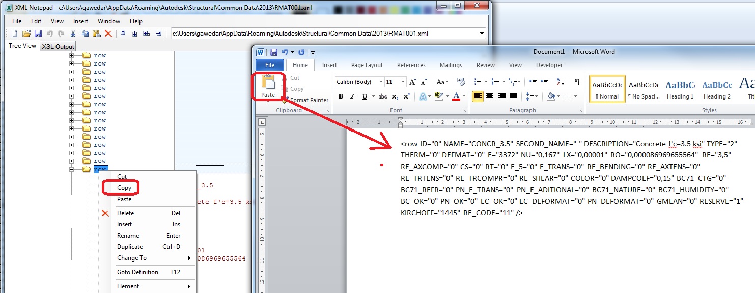Viewport: 755px width, 293px height.
Task: Click Nudge node up icon in XML Notepad
Action: pyautogui.click(x=123, y=34)
